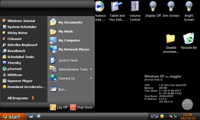Open the My Documents folder
The width and height of the screenshot is (200, 120).
(71, 22)
